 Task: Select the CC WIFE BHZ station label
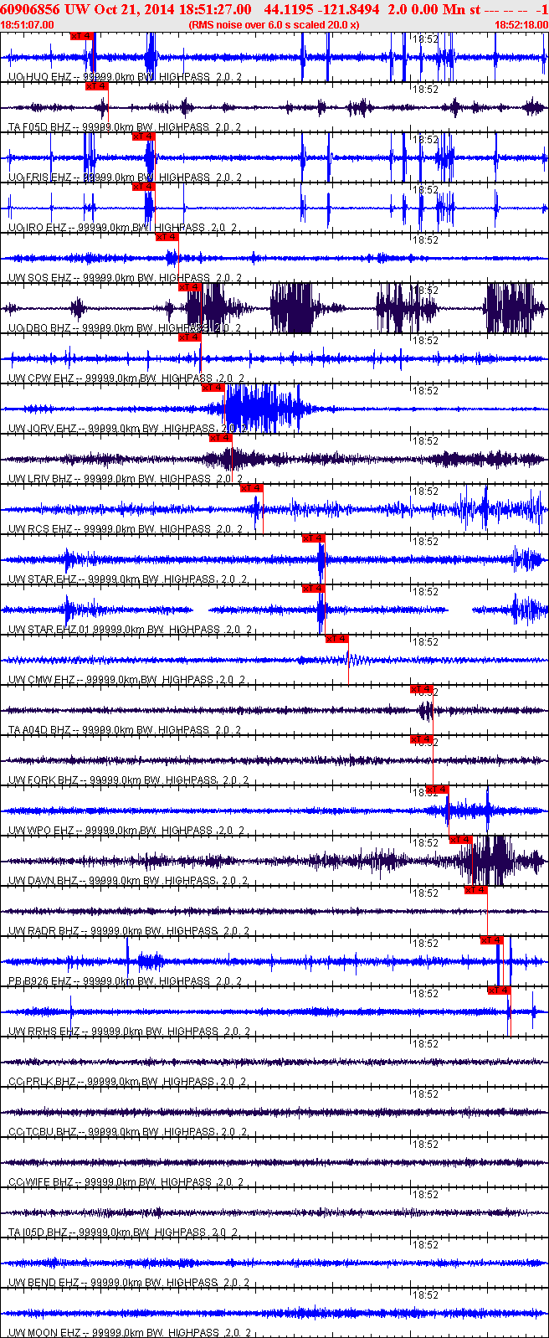tap(126, 1182)
